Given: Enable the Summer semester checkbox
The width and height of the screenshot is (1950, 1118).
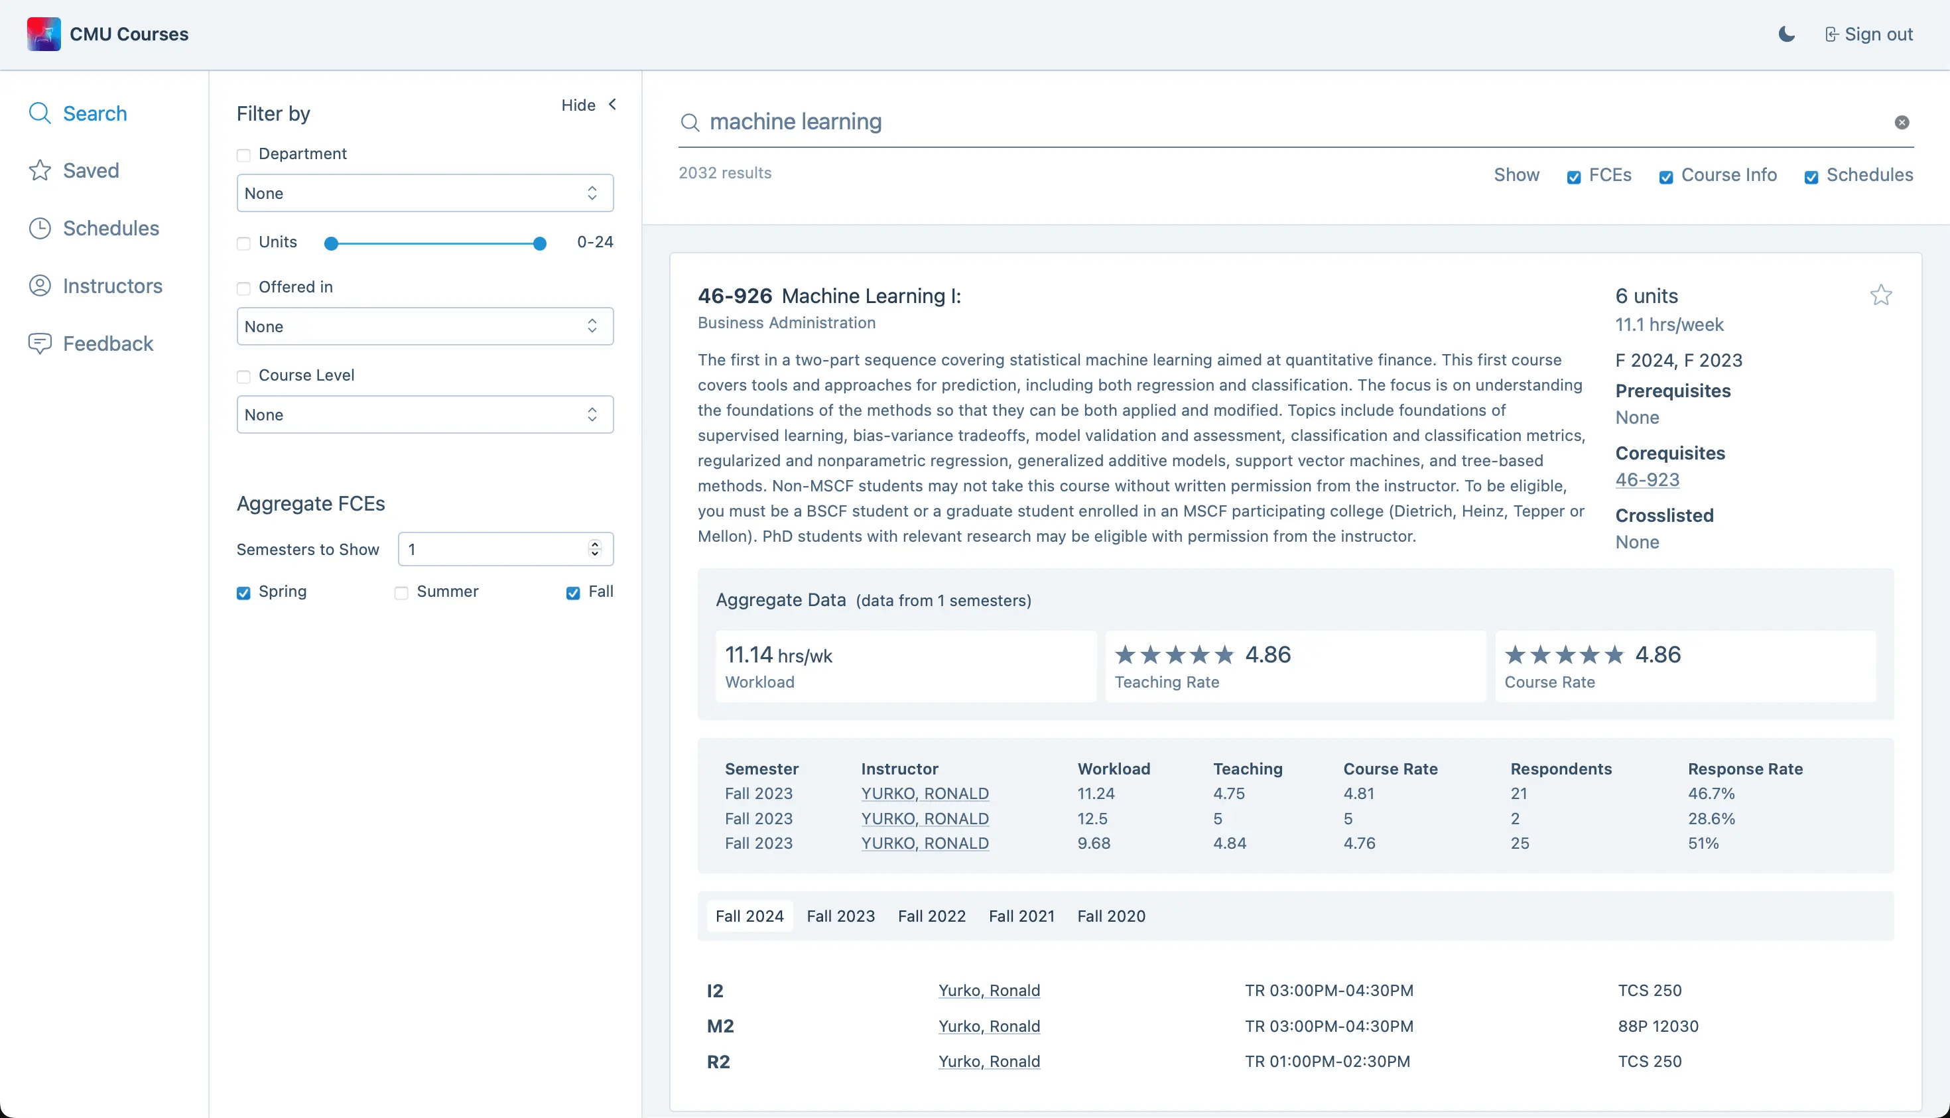Looking at the screenshot, I should (x=401, y=593).
